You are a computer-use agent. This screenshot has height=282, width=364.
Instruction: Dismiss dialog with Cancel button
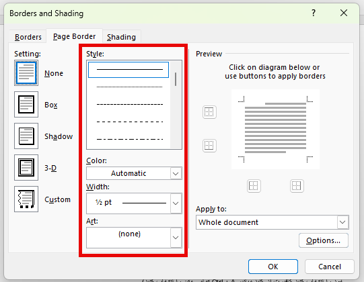point(330,267)
